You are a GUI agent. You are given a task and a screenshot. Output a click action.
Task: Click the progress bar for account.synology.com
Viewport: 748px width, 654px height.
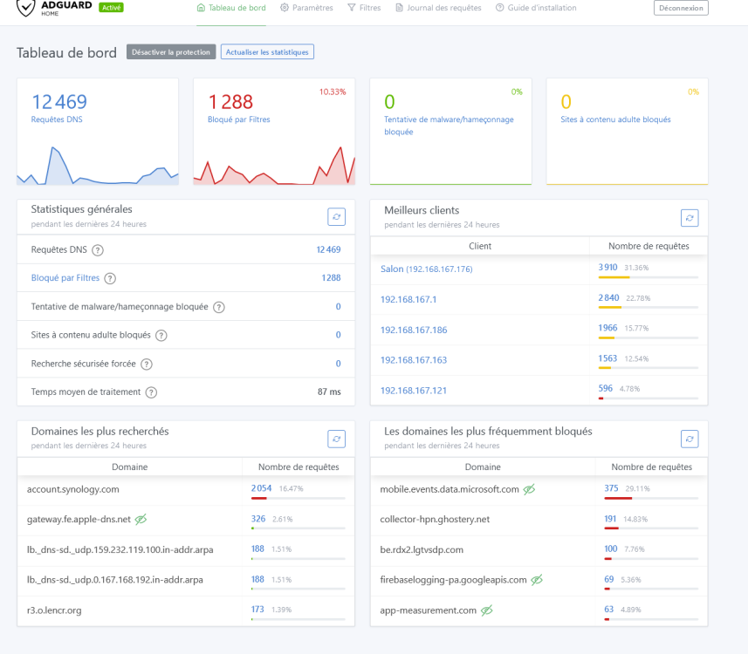click(299, 498)
